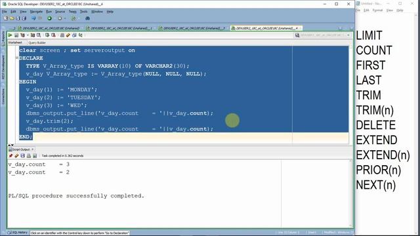This screenshot has height=236, width=420.
Task: Close the active DEVUSER2 _4 worksheet tab
Action: coord(301,28)
